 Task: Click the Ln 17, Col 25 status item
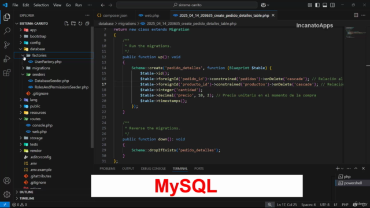287,205
